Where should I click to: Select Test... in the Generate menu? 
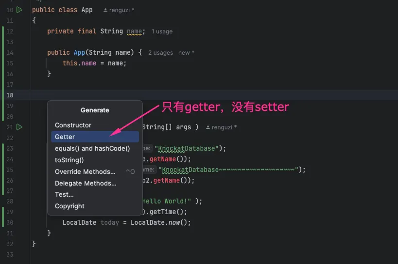(x=64, y=194)
